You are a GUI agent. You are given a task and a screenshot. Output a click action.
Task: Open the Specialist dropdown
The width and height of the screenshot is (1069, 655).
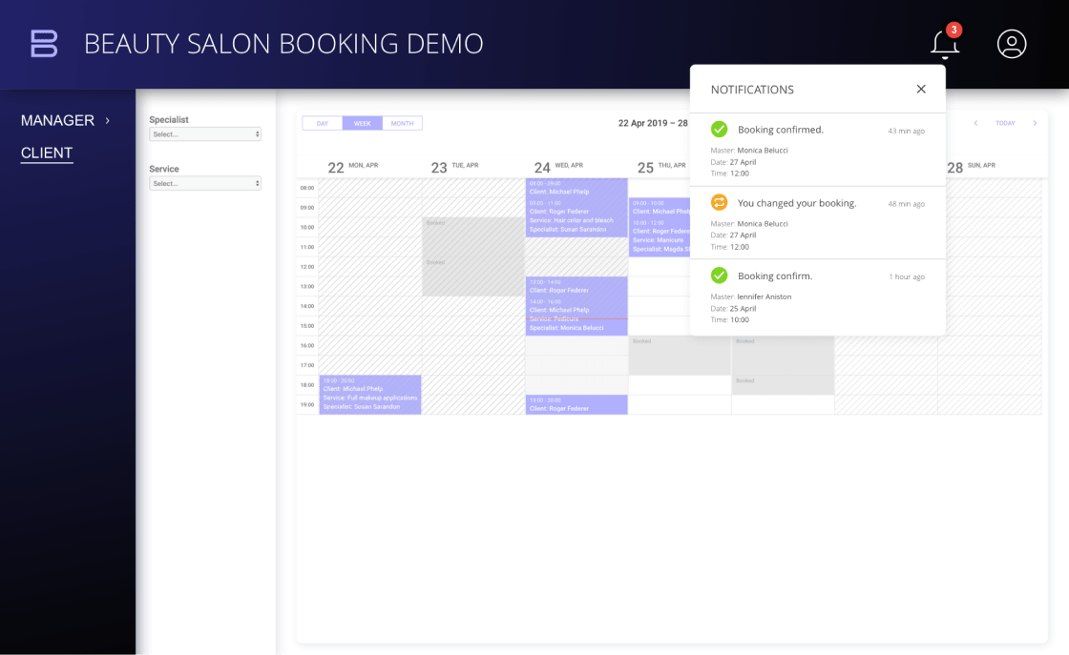point(205,134)
